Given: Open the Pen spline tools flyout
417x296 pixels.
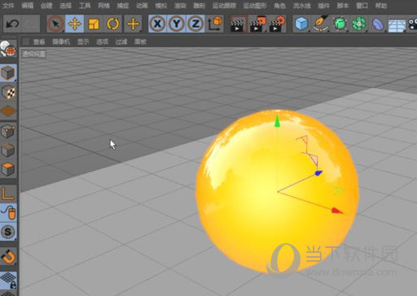Looking at the screenshot, I should click(321, 24).
